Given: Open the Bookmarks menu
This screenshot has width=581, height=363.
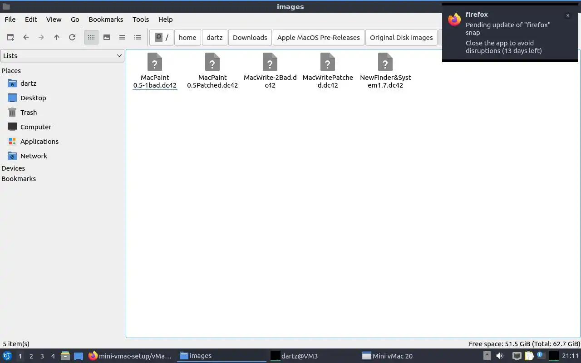Looking at the screenshot, I should 106,20.
